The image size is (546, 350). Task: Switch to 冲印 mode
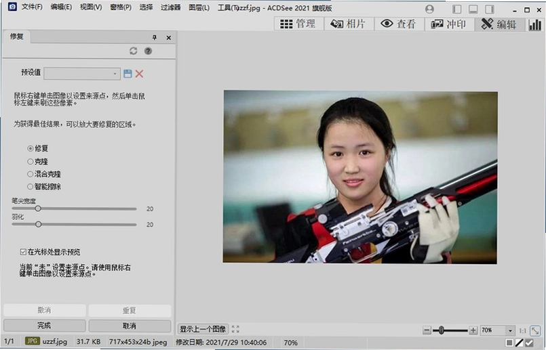coord(449,24)
